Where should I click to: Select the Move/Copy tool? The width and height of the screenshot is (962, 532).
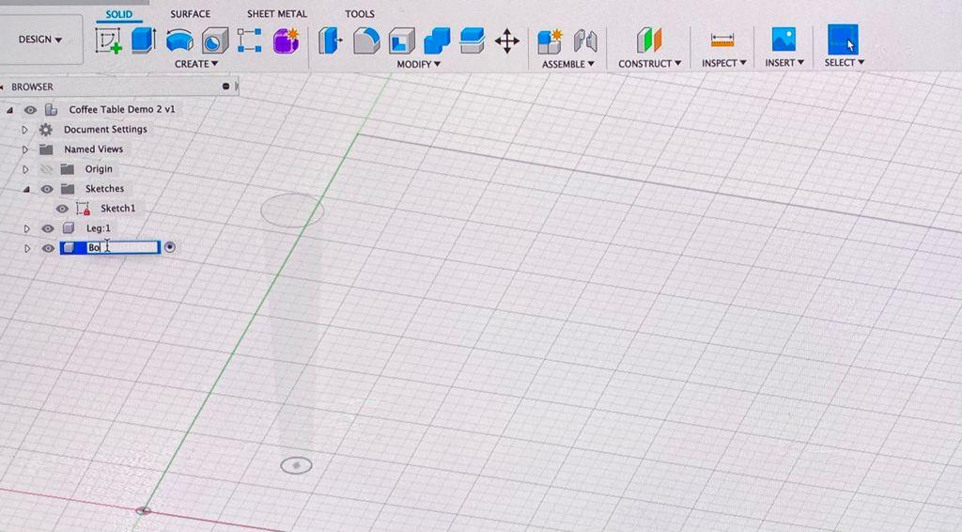click(506, 41)
